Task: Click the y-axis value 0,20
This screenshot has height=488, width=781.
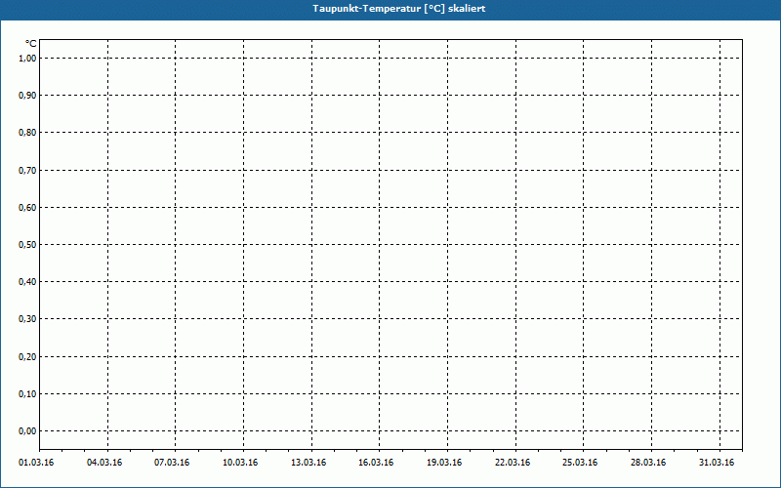Action: tap(27, 357)
